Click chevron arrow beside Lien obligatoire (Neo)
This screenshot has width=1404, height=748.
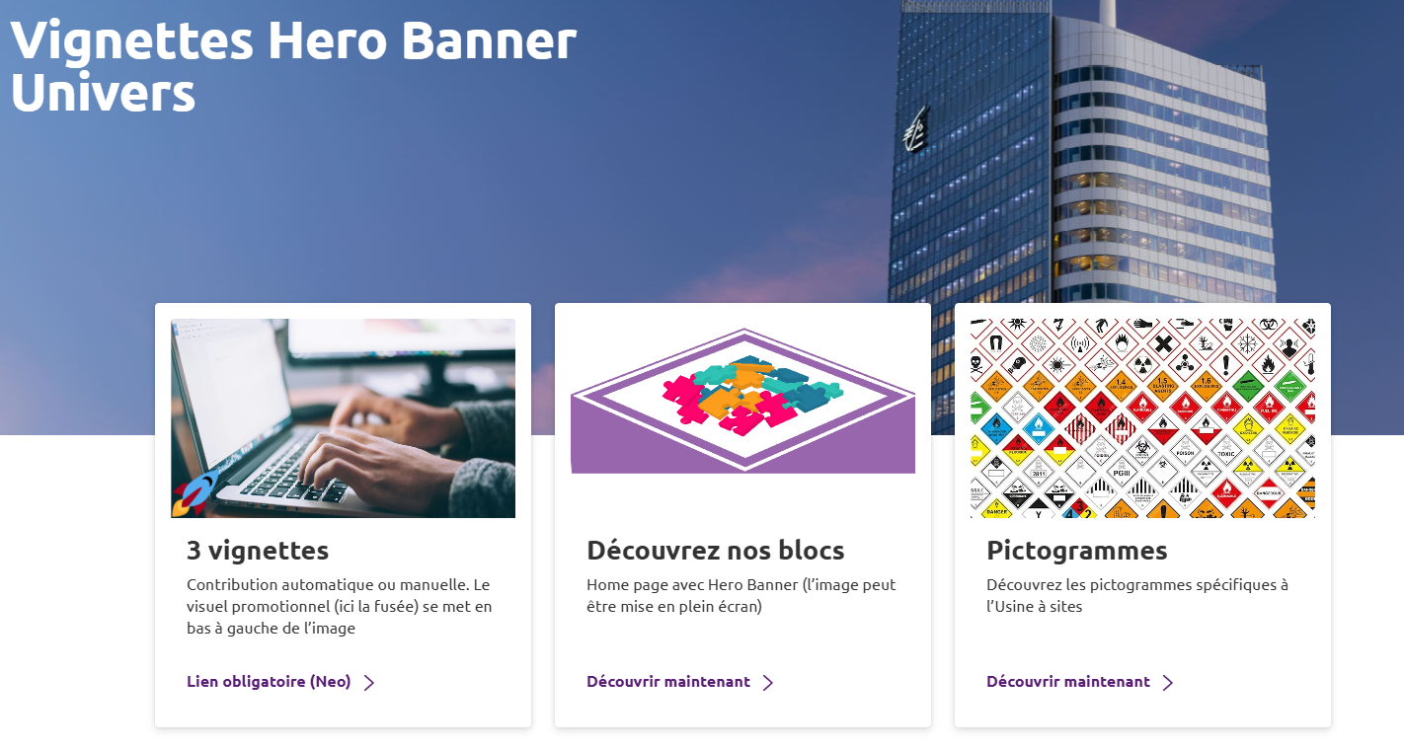pyautogui.click(x=369, y=683)
